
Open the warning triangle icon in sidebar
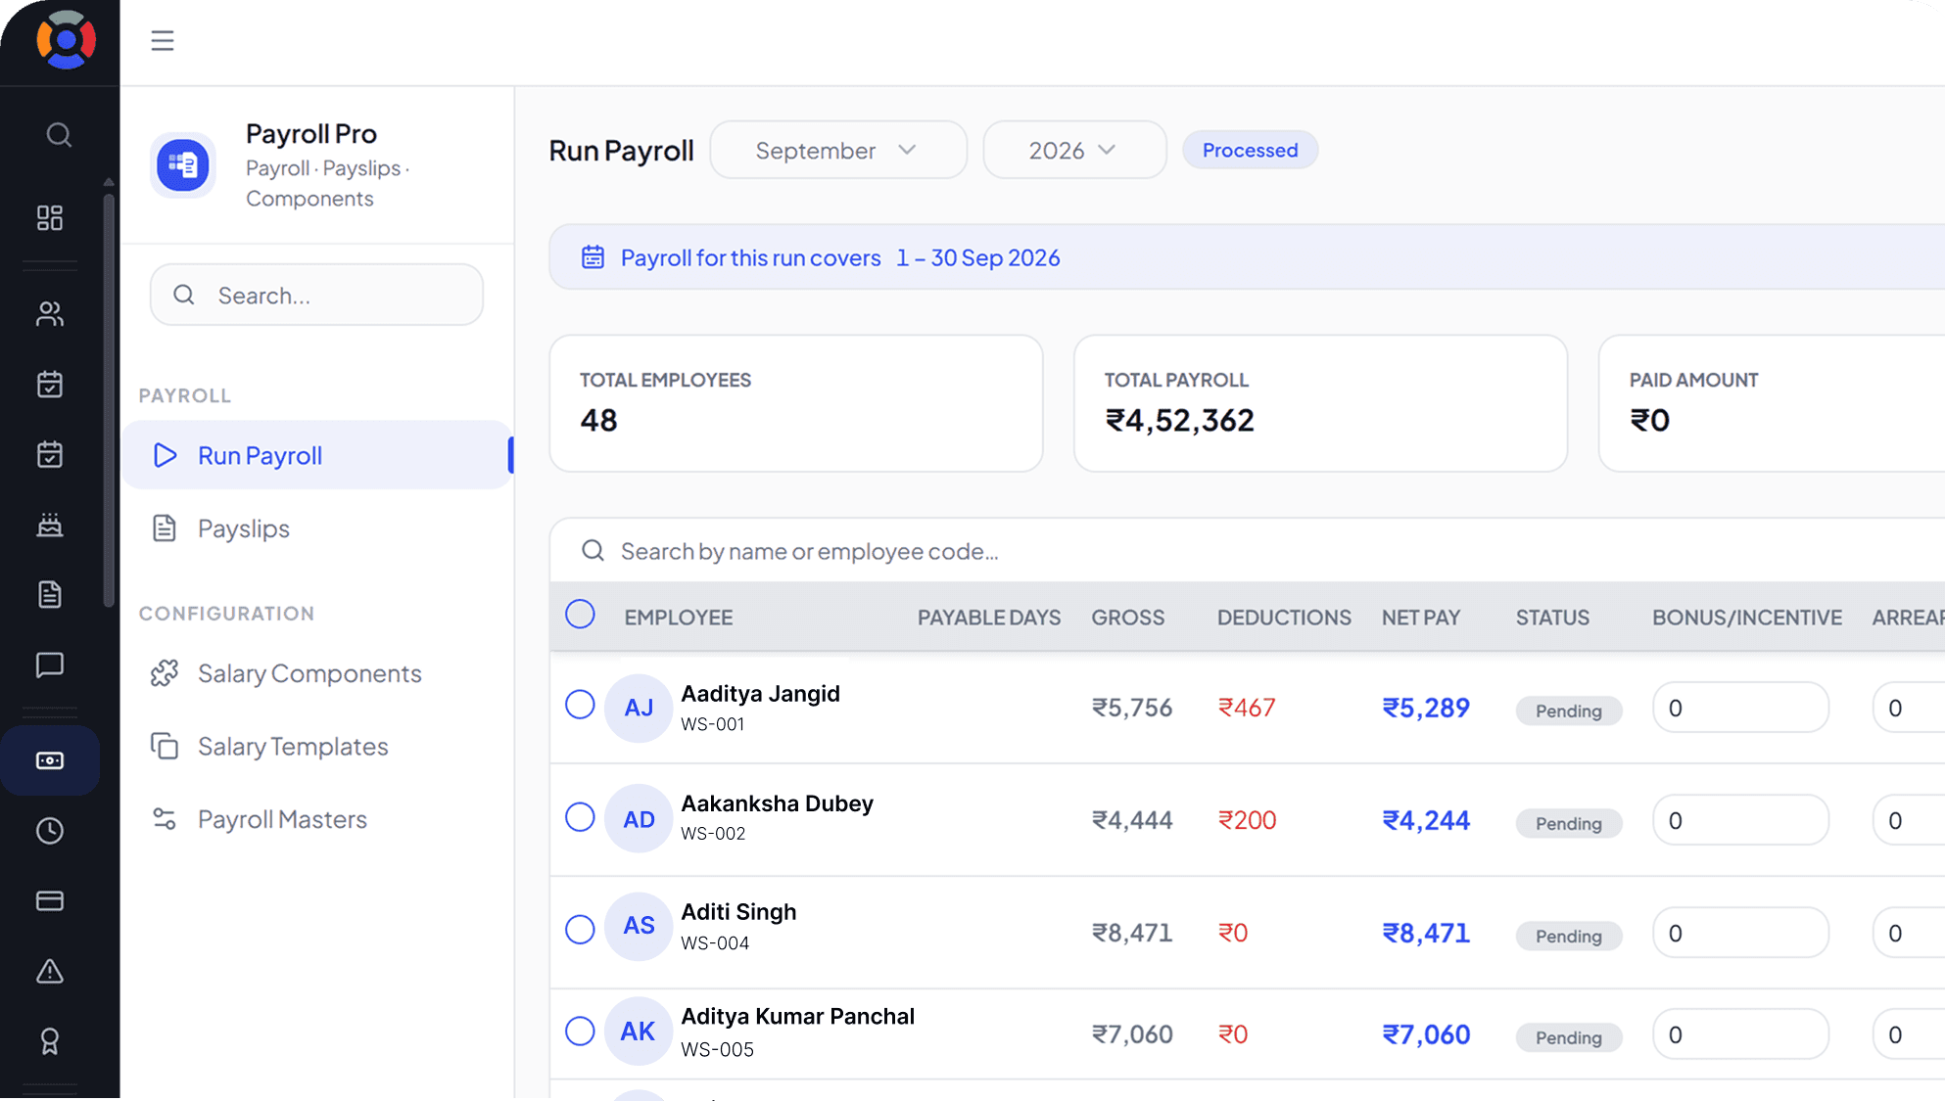click(50, 971)
